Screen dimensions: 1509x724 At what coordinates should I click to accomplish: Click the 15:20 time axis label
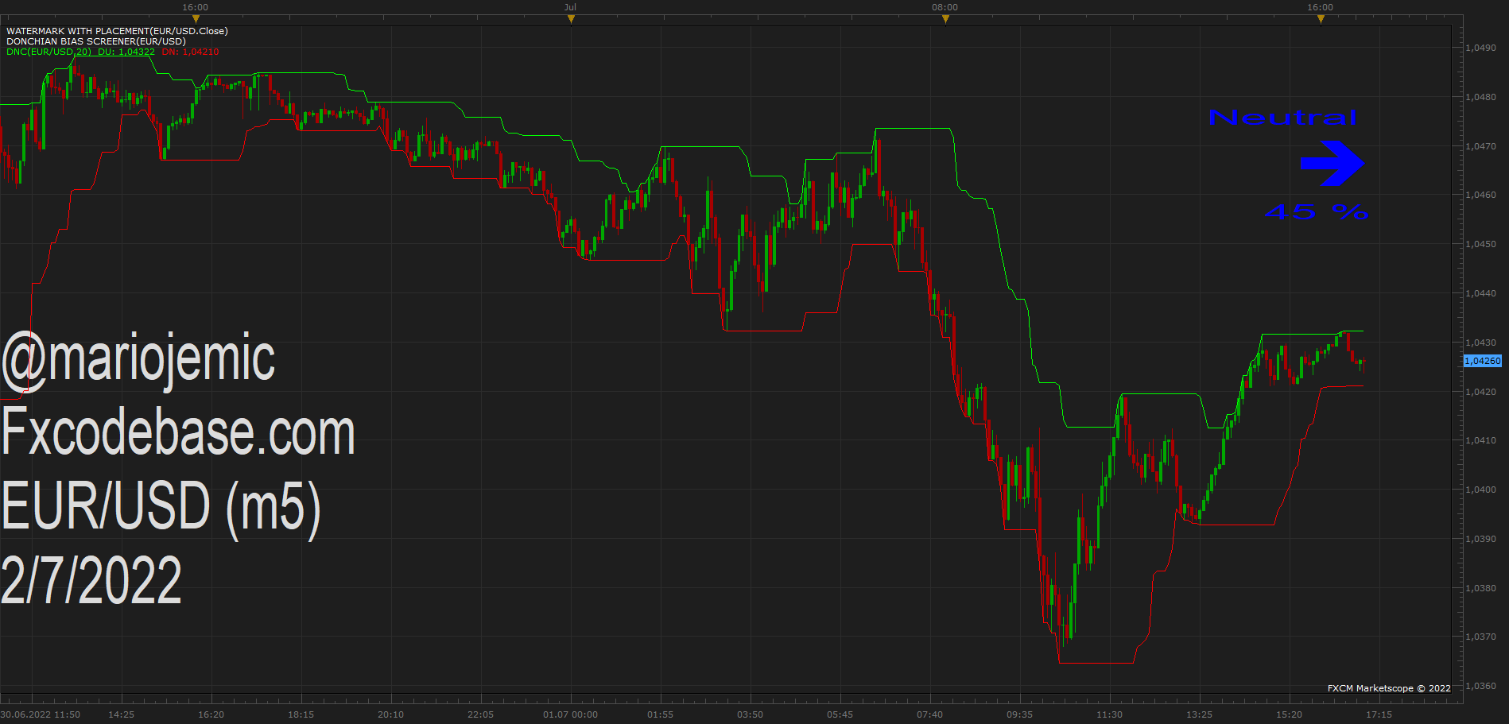coord(1289,714)
